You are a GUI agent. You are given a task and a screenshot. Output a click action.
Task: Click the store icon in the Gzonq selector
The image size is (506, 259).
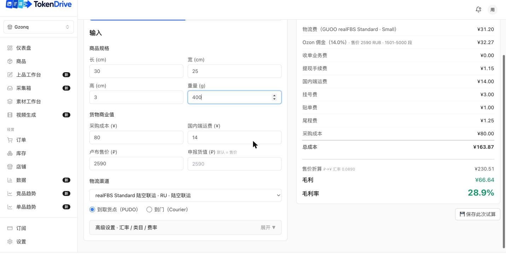[x=10, y=27]
